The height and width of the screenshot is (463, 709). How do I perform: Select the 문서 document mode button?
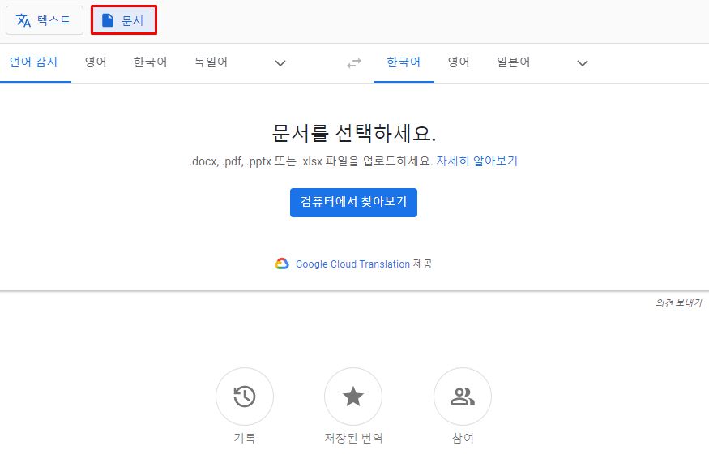coord(123,20)
